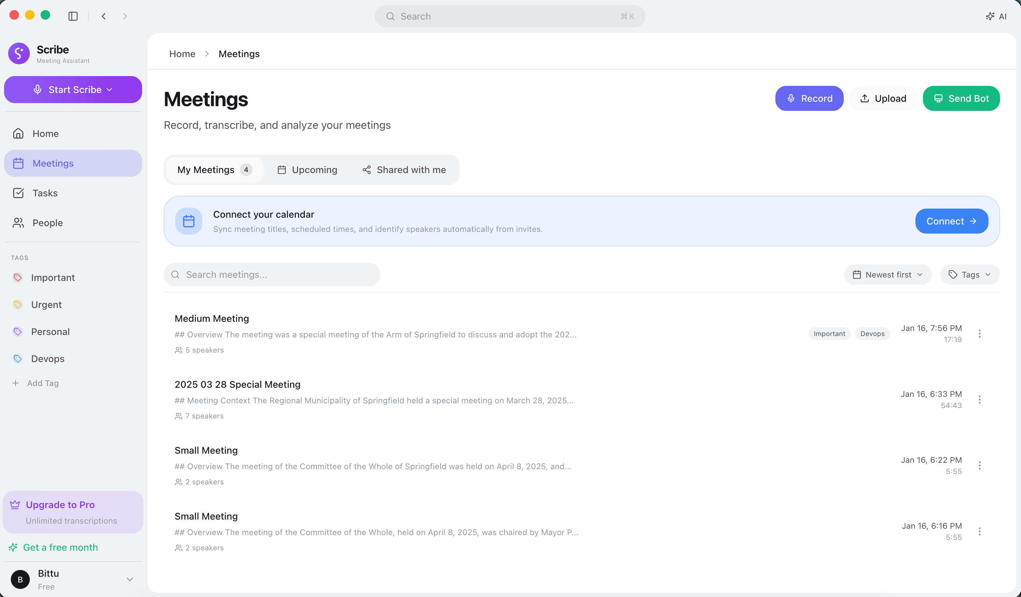Click the Upload icon to import a recording
1021x597 pixels.
click(865, 98)
